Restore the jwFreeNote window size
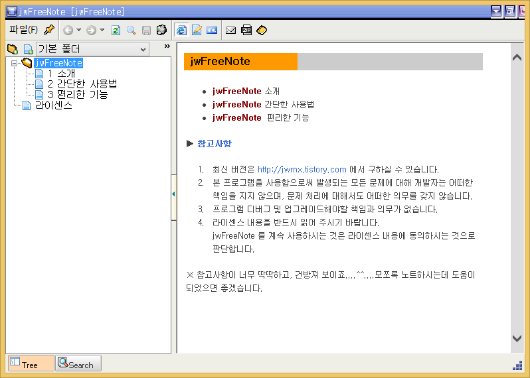 click(509, 12)
